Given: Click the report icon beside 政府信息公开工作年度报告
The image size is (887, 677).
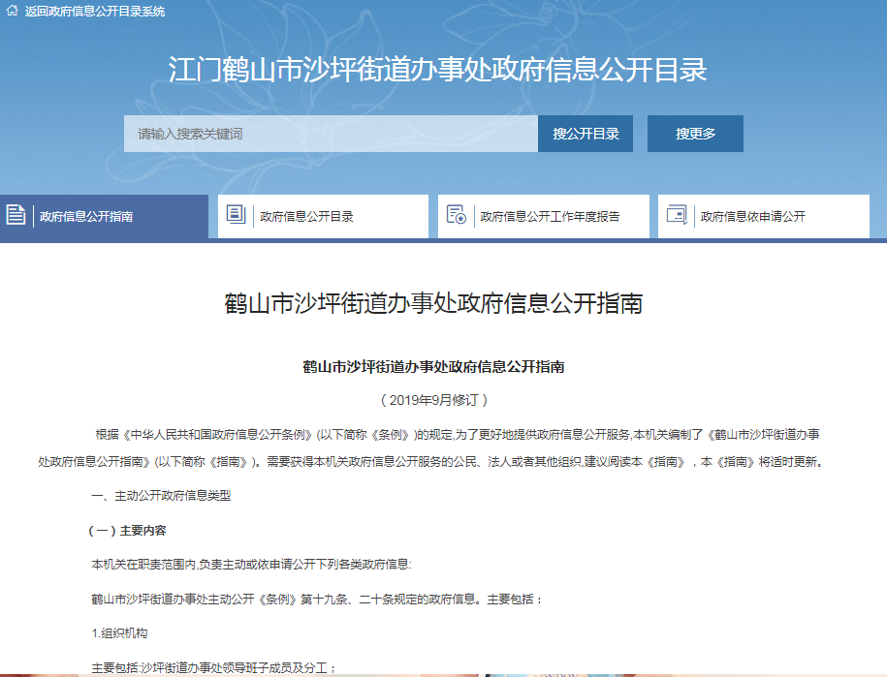Looking at the screenshot, I should 456,215.
